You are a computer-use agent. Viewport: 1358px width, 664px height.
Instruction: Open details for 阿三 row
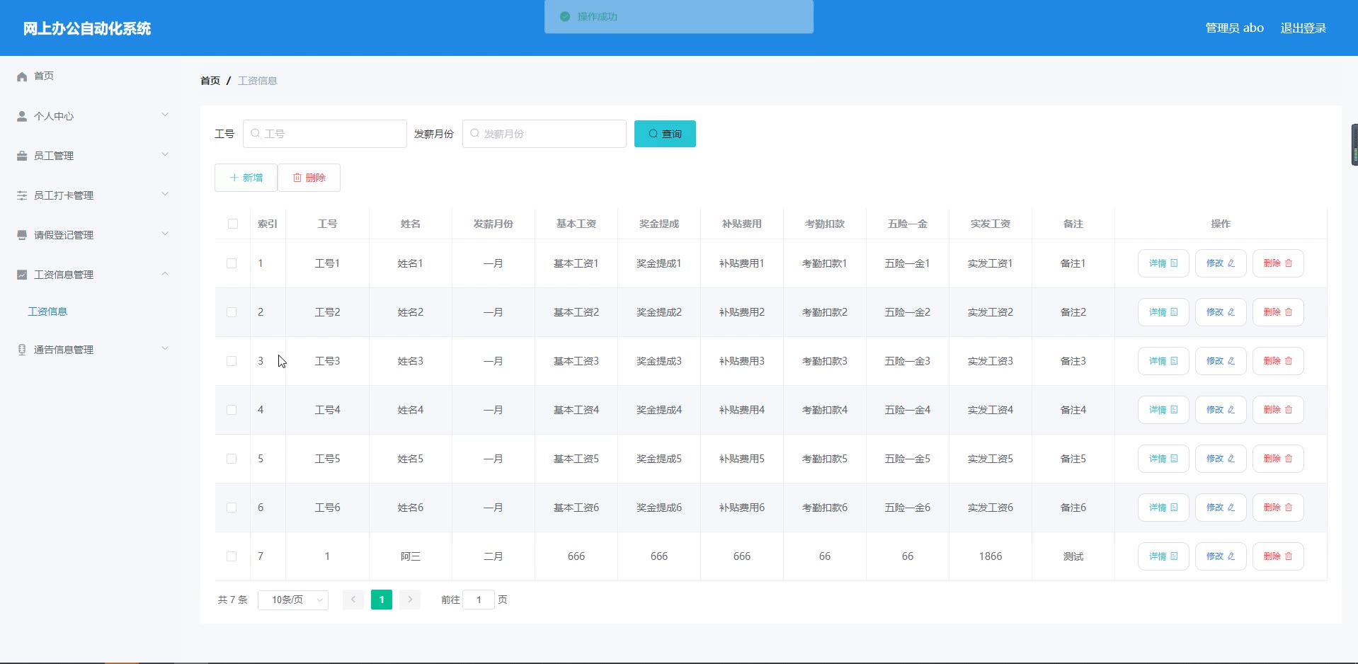1163,556
